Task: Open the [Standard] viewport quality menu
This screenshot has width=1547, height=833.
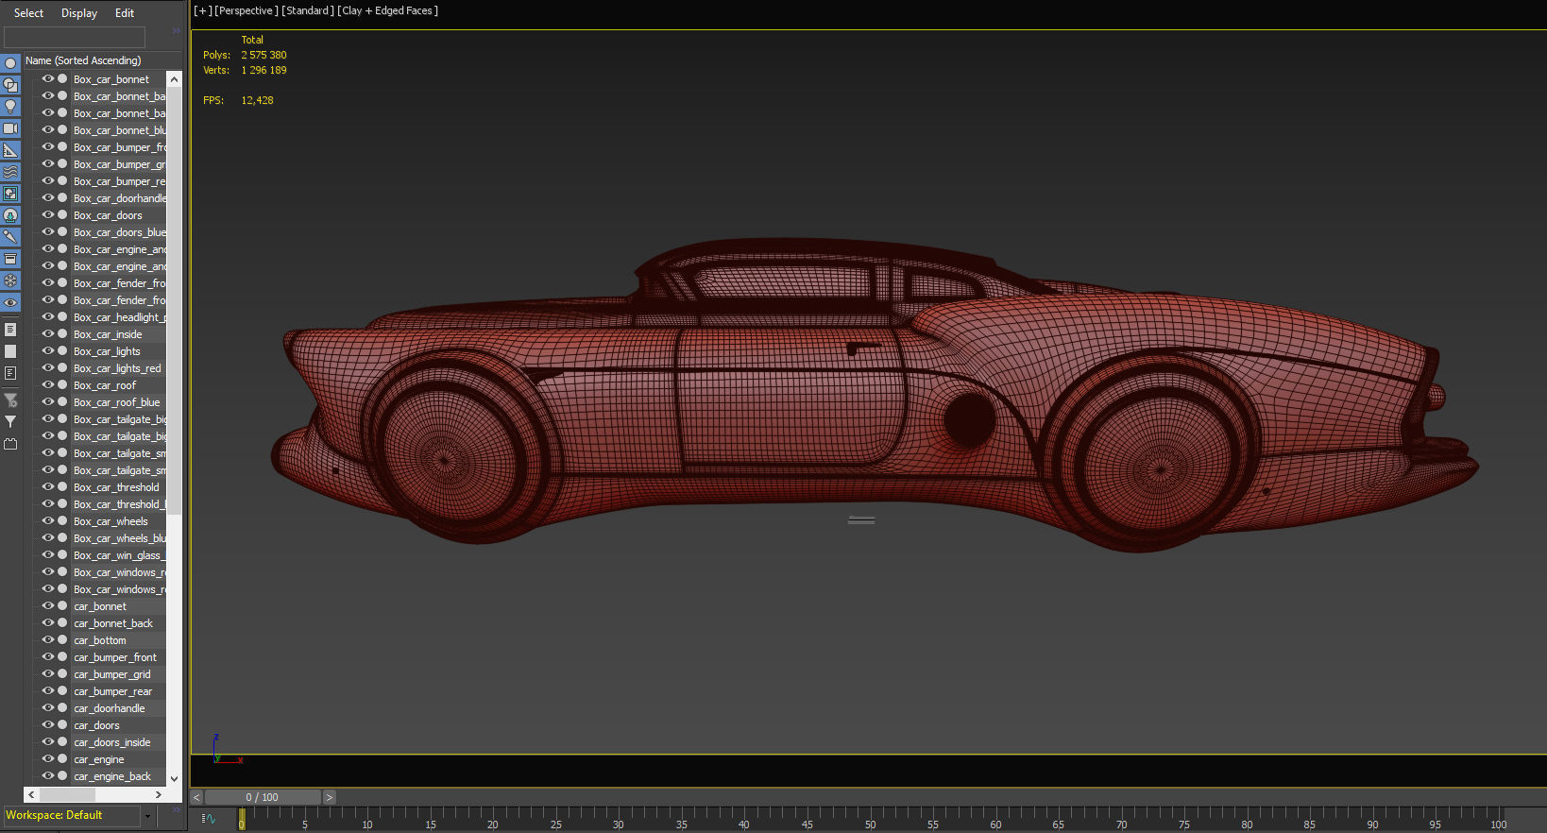Action: (308, 11)
